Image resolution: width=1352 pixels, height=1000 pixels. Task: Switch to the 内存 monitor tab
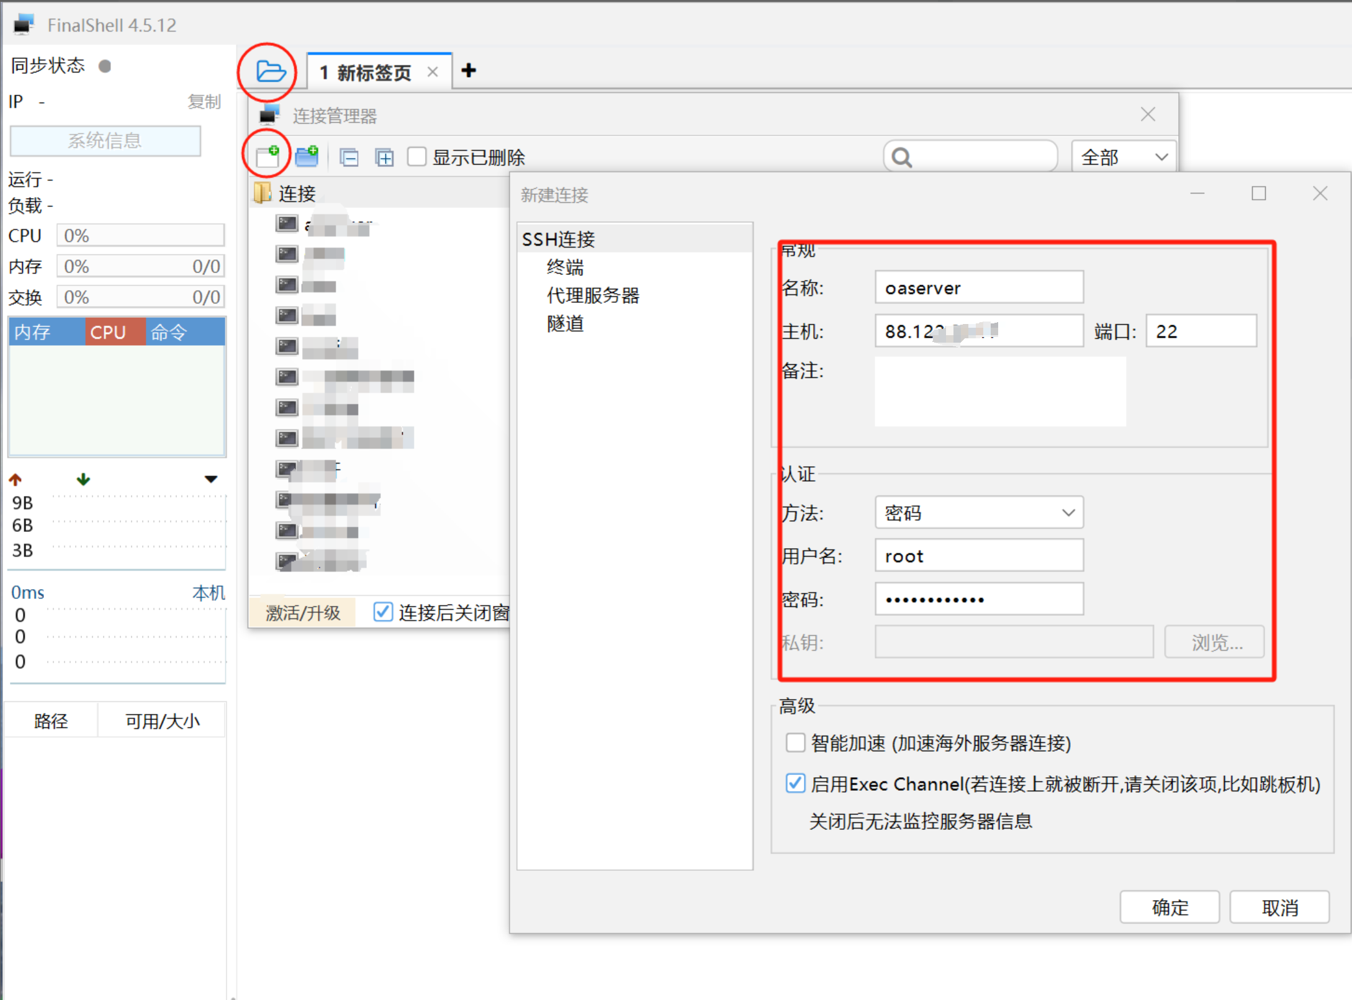(47, 332)
